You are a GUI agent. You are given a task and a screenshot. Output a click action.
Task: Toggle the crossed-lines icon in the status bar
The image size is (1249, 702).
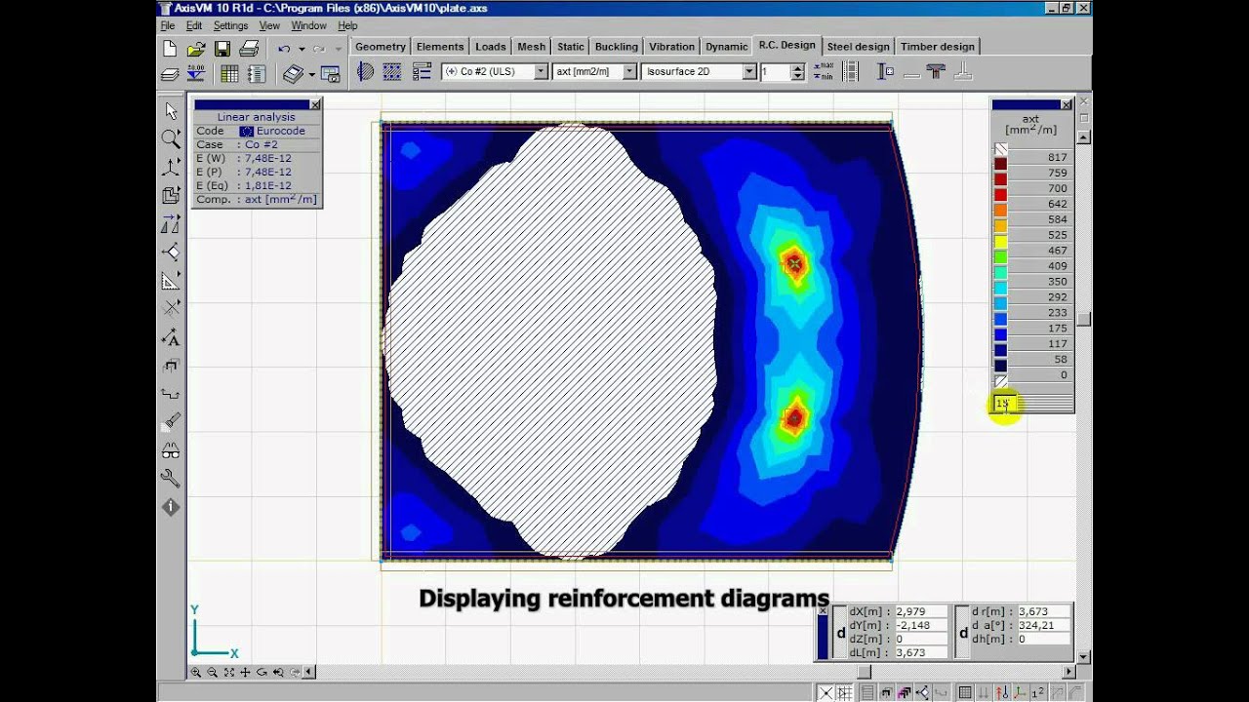click(826, 693)
